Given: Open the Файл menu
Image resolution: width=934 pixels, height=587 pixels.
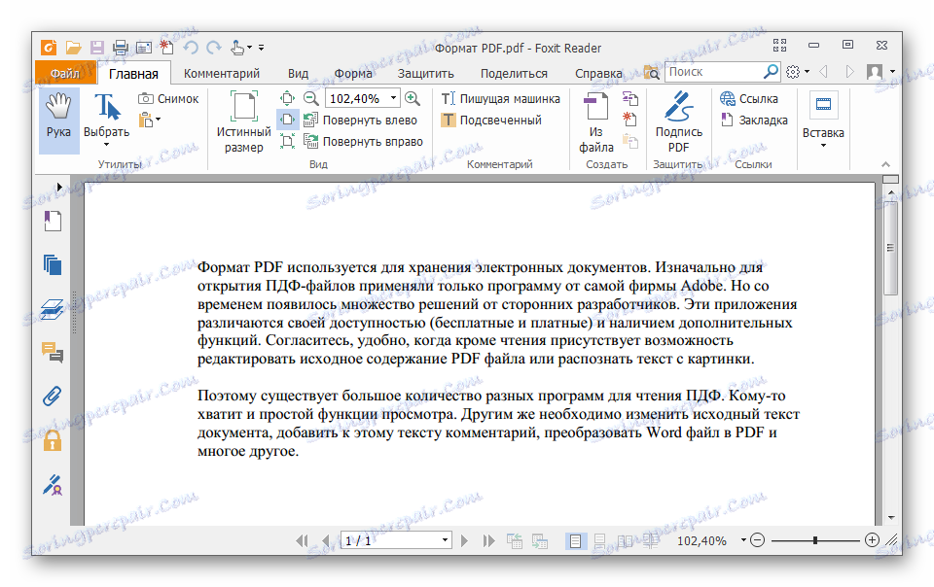Looking at the screenshot, I should point(65,73).
